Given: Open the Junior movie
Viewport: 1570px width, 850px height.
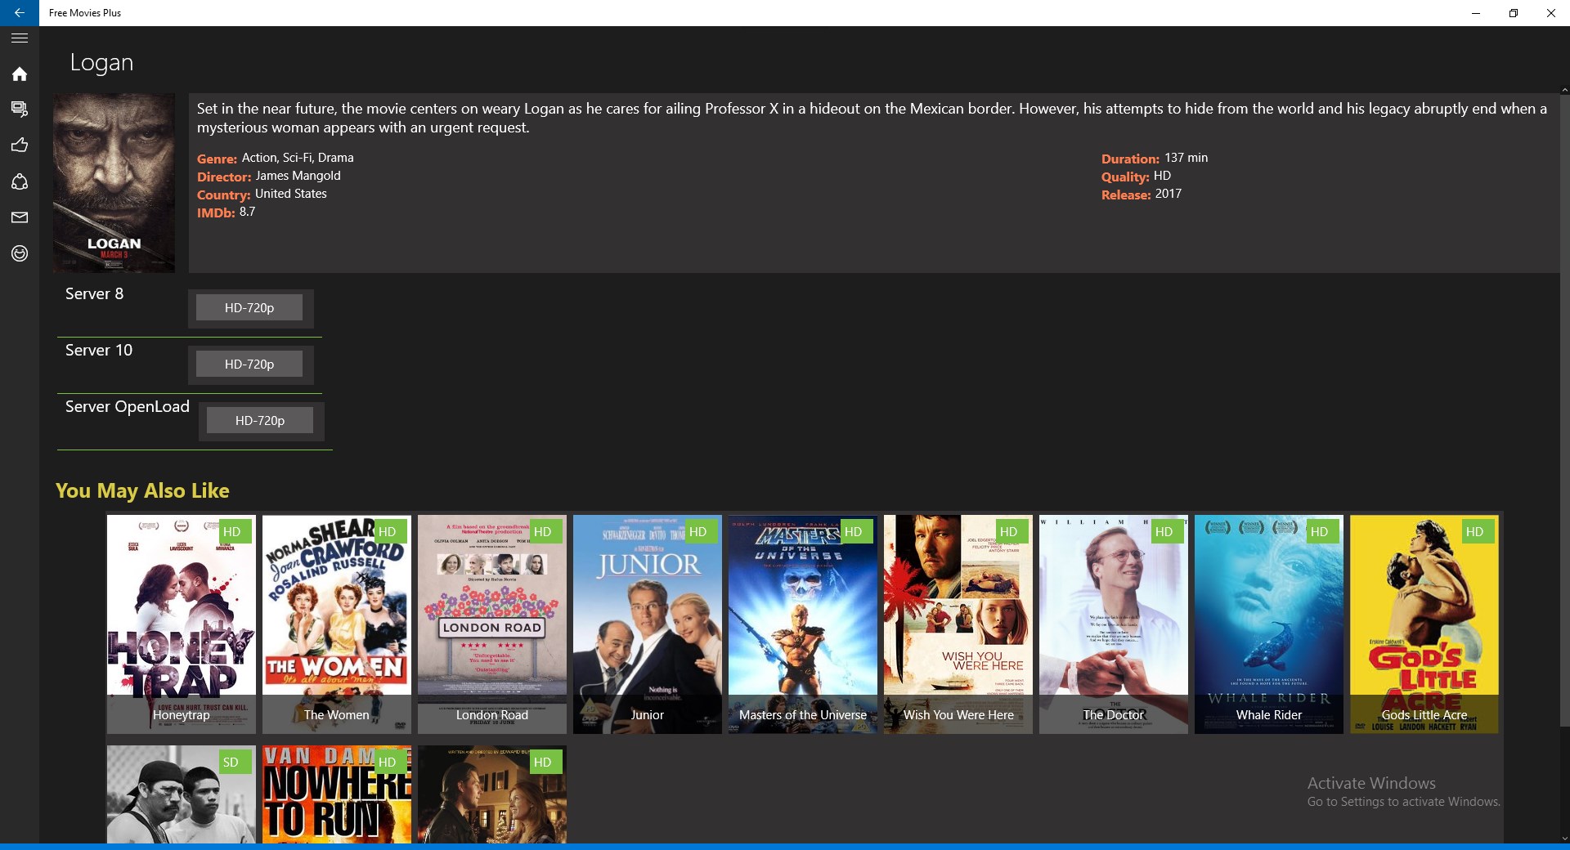Looking at the screenshot, I should [648, 624].
